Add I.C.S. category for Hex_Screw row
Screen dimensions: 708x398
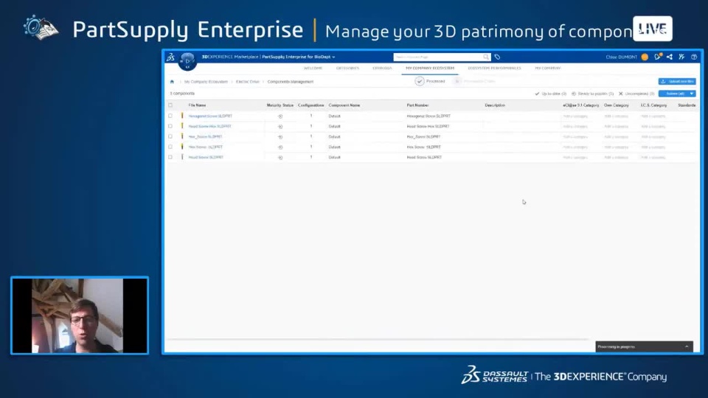pyautogui.click(x=653, y=137)
